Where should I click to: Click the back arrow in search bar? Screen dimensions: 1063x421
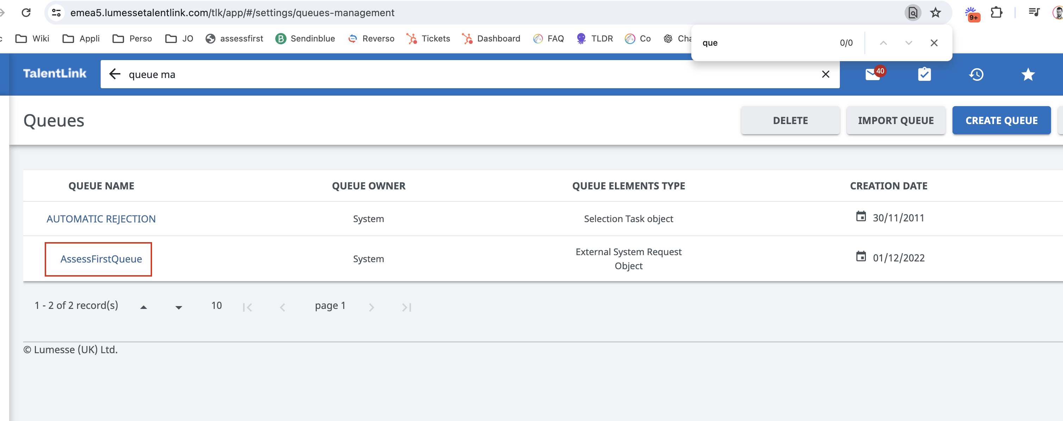coord(115,74)
